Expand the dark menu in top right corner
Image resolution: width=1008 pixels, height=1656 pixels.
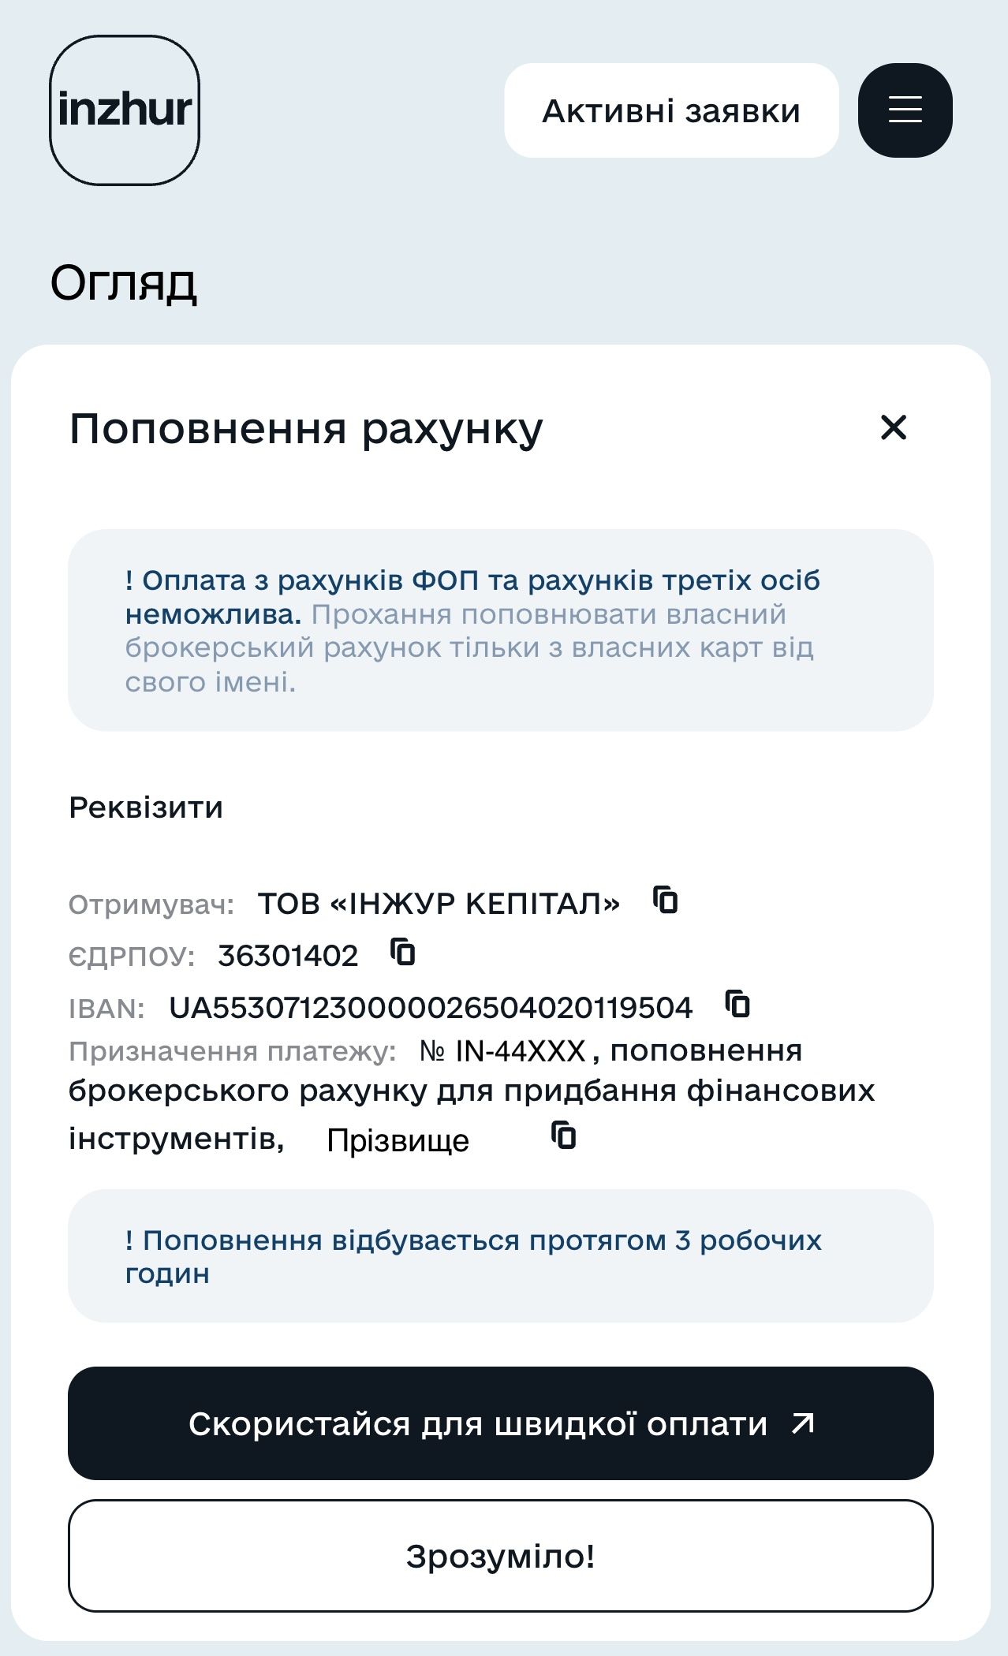coord(904,110)
